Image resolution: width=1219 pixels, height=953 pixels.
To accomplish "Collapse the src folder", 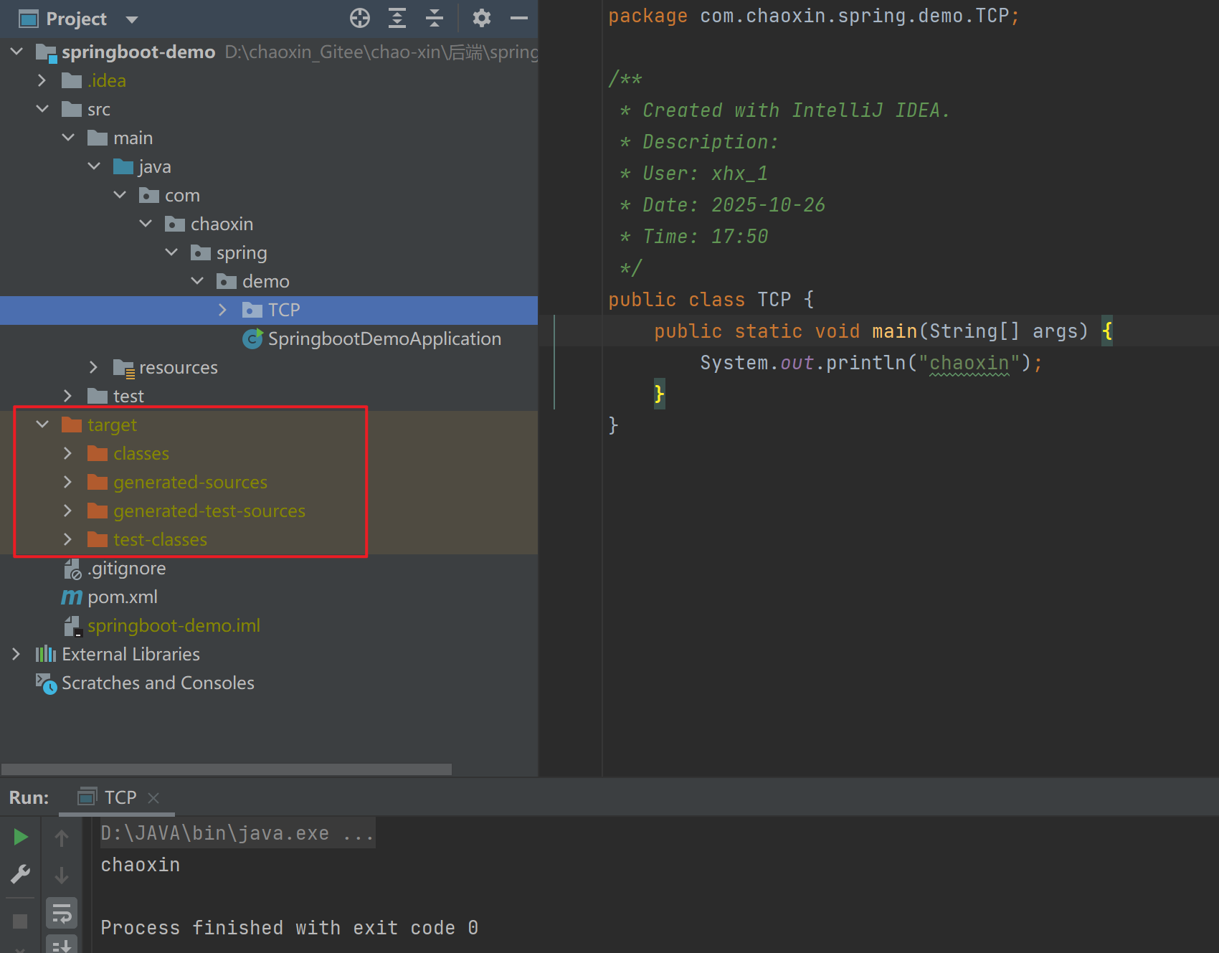I will (x=42, y=109).
